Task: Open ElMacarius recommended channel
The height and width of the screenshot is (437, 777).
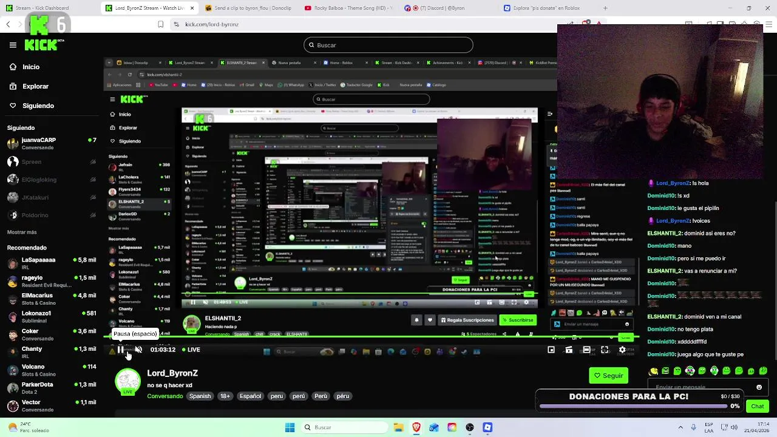Action: pos(52,299)
